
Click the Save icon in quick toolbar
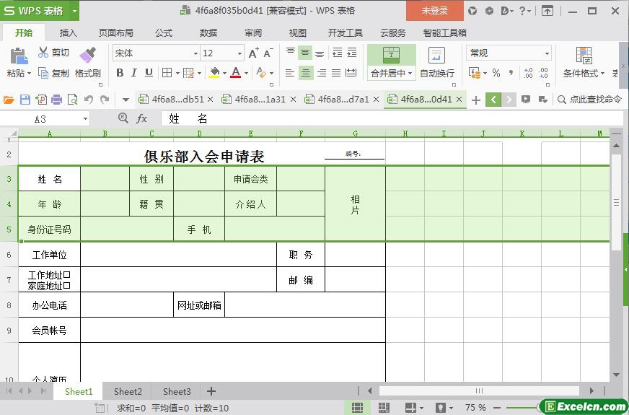(x=25, y=100)
